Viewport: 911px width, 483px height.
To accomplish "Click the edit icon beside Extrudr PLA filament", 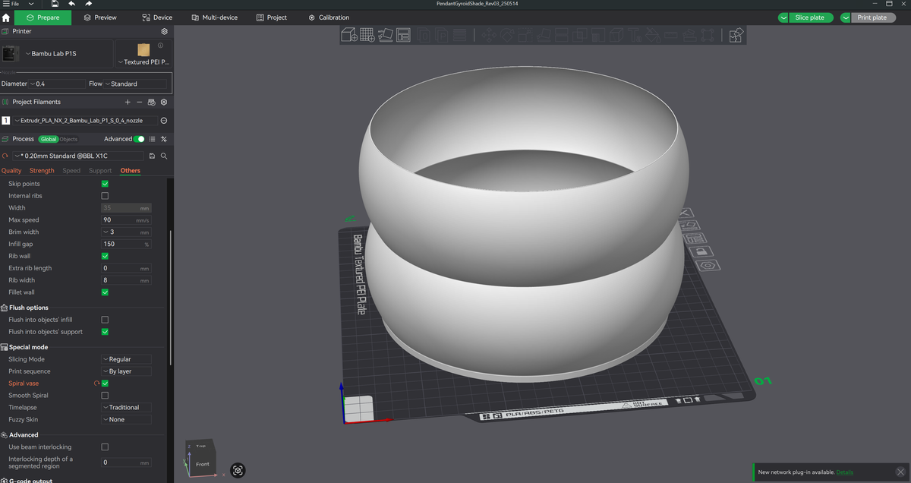I will 164,121.
